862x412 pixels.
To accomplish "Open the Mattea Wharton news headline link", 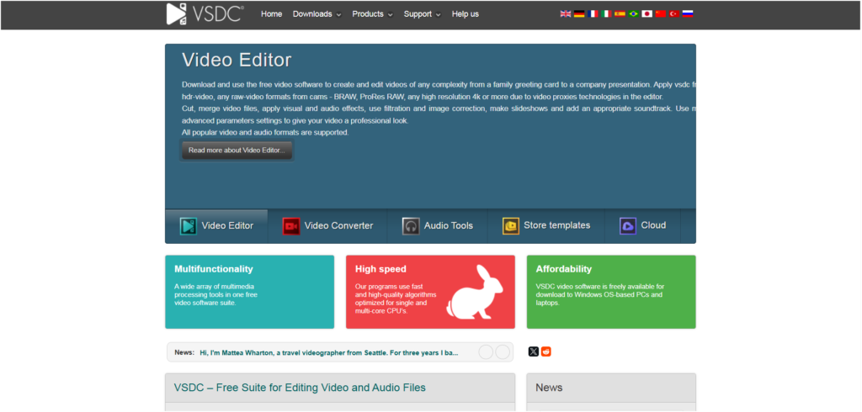I will coord(329,352).
